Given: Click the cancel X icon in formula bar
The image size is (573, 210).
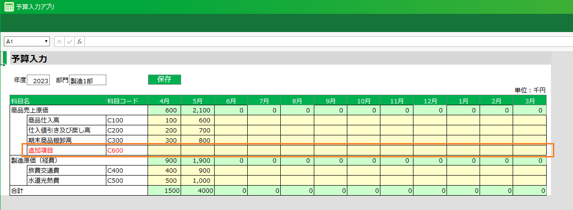Looking at the screenshot, I should pos(59,42).
